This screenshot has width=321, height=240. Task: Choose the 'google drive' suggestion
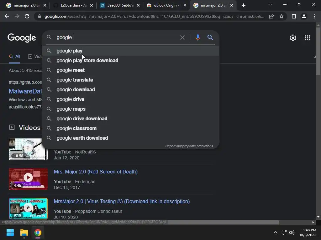click(x=131, y=99)
